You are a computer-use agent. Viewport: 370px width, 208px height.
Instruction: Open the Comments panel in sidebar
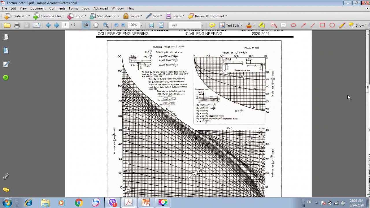coord(6,190)
